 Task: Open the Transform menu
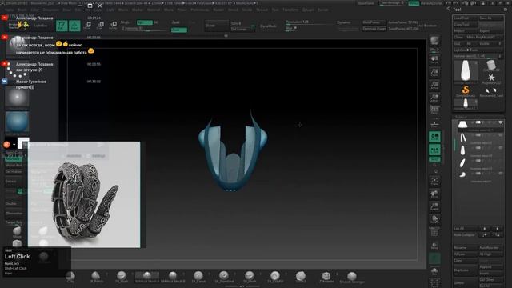click(290, 10)
